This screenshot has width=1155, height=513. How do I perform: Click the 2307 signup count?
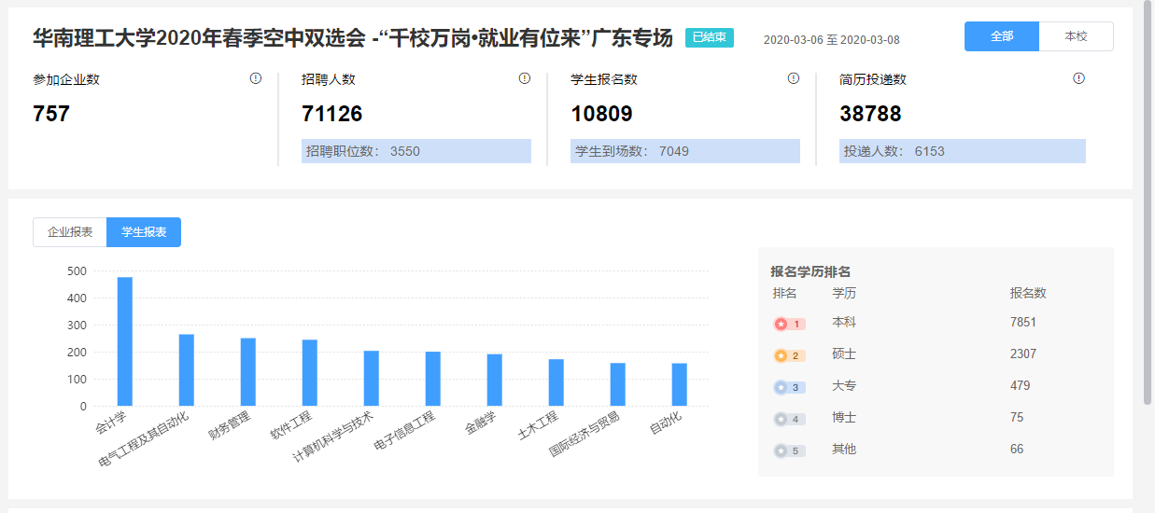[x=1023, y=354]
